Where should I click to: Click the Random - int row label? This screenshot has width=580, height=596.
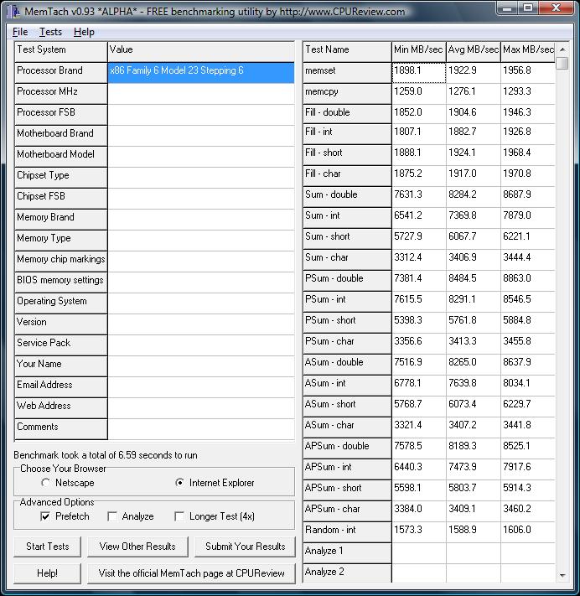tap(347, 532)
